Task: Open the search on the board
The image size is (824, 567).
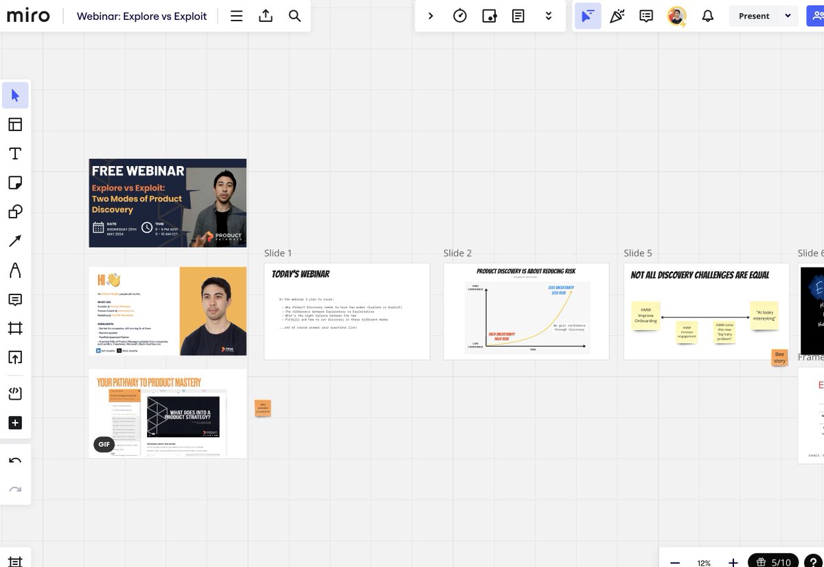Action: point(295,15)
